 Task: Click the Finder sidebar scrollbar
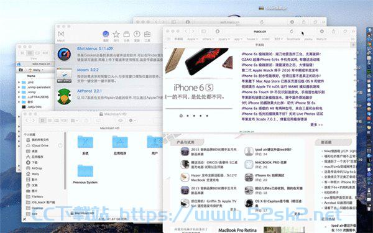(x=65, y=160)
